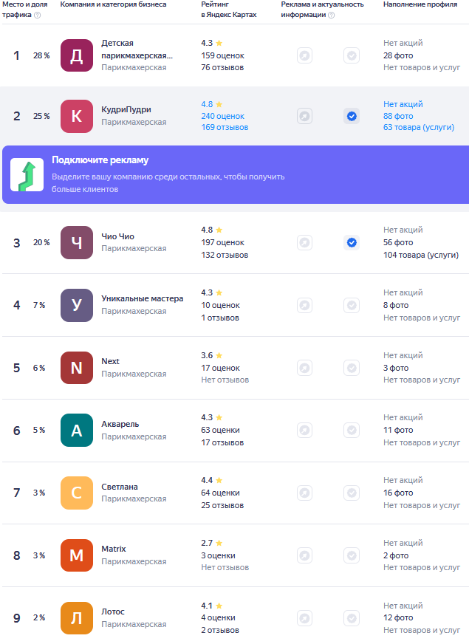
Task: Click advertising icon in Next row
Action: [305, 368]
